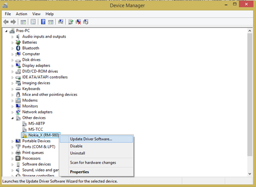Close the Device Manager window
256x187 pixels.
pos(246,4)
